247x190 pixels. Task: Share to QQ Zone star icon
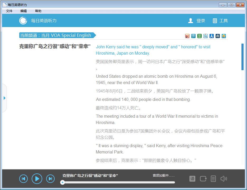point(224,36)
